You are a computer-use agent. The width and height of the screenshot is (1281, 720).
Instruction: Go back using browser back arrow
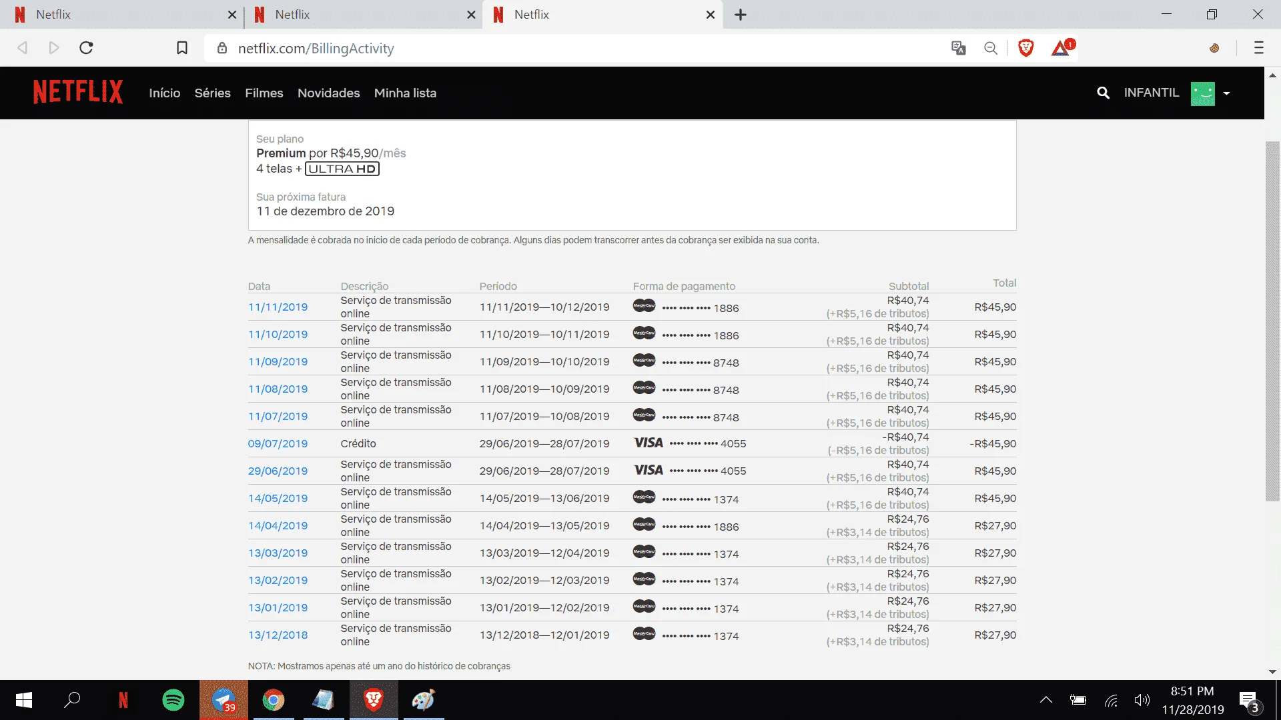click(x=22, y=48)
